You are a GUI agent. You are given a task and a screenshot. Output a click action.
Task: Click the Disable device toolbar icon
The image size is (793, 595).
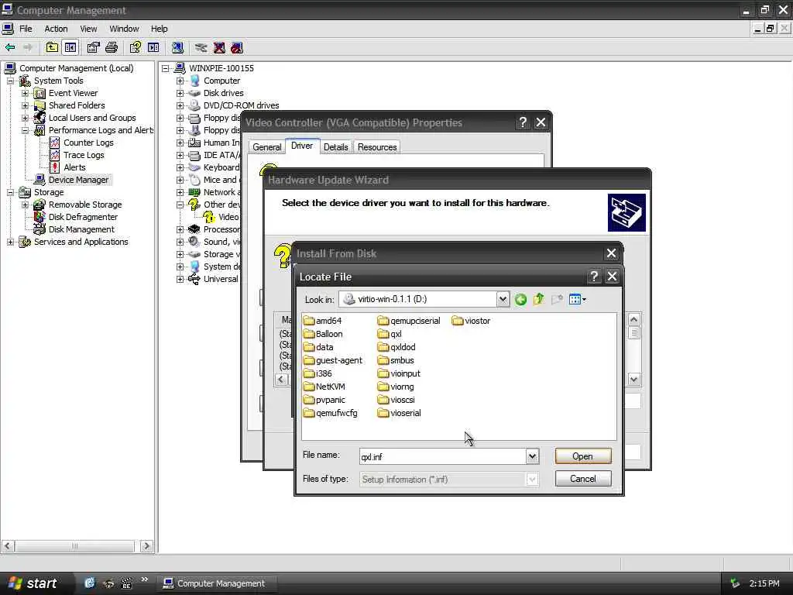(237, 47)
